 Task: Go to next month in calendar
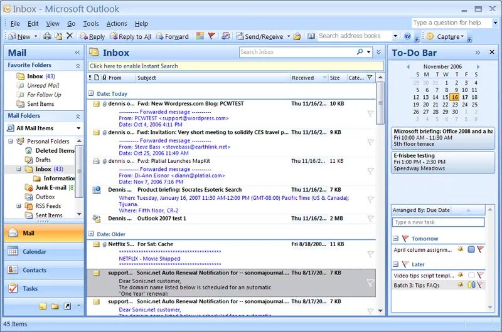point(478,67)
